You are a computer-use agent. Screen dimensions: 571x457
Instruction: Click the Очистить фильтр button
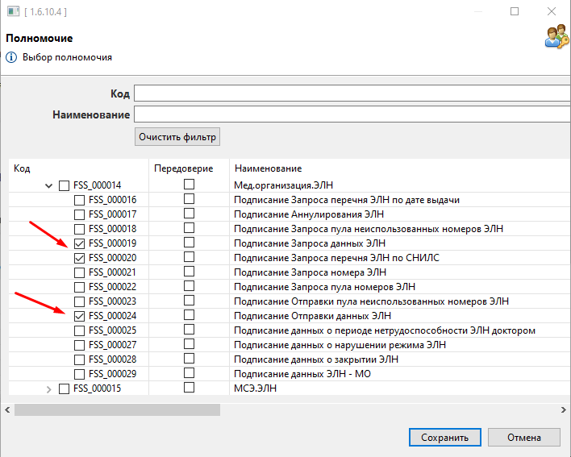pos(177,137)
